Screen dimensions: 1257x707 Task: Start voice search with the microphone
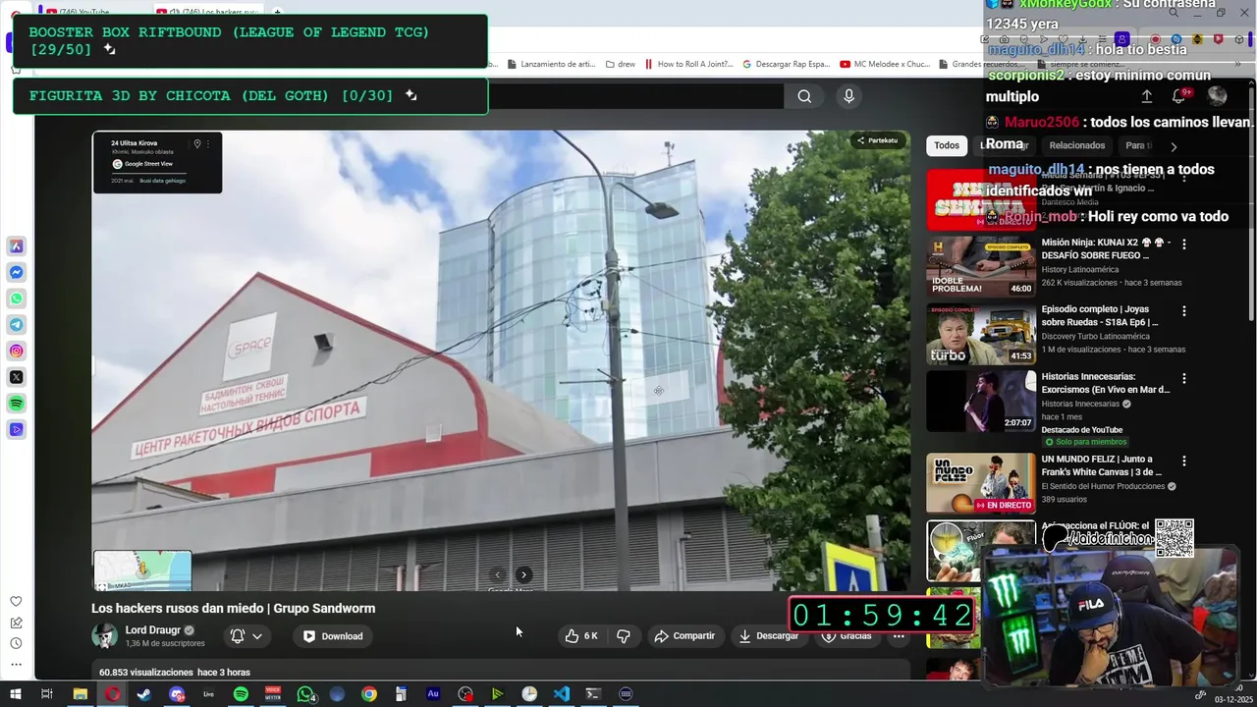[849, 96]
